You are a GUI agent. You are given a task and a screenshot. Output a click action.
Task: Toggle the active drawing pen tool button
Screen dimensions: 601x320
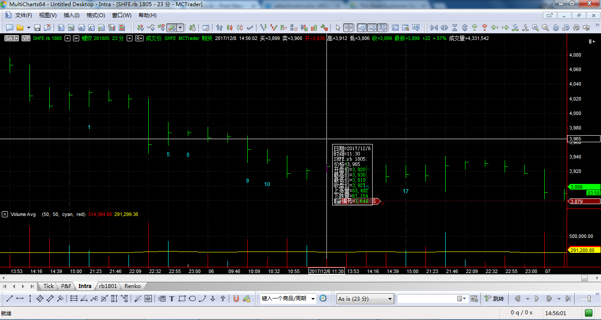[x=171, y=28]
